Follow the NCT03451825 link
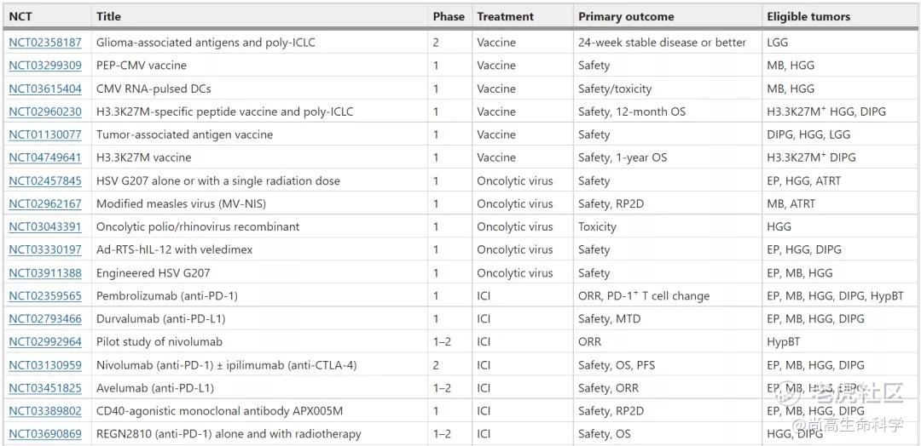The height and width of the screenshot is (446, 921). [45, 388]
